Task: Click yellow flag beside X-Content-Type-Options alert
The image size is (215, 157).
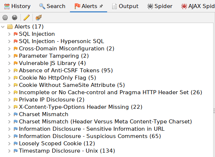Action: coord(16,107)
